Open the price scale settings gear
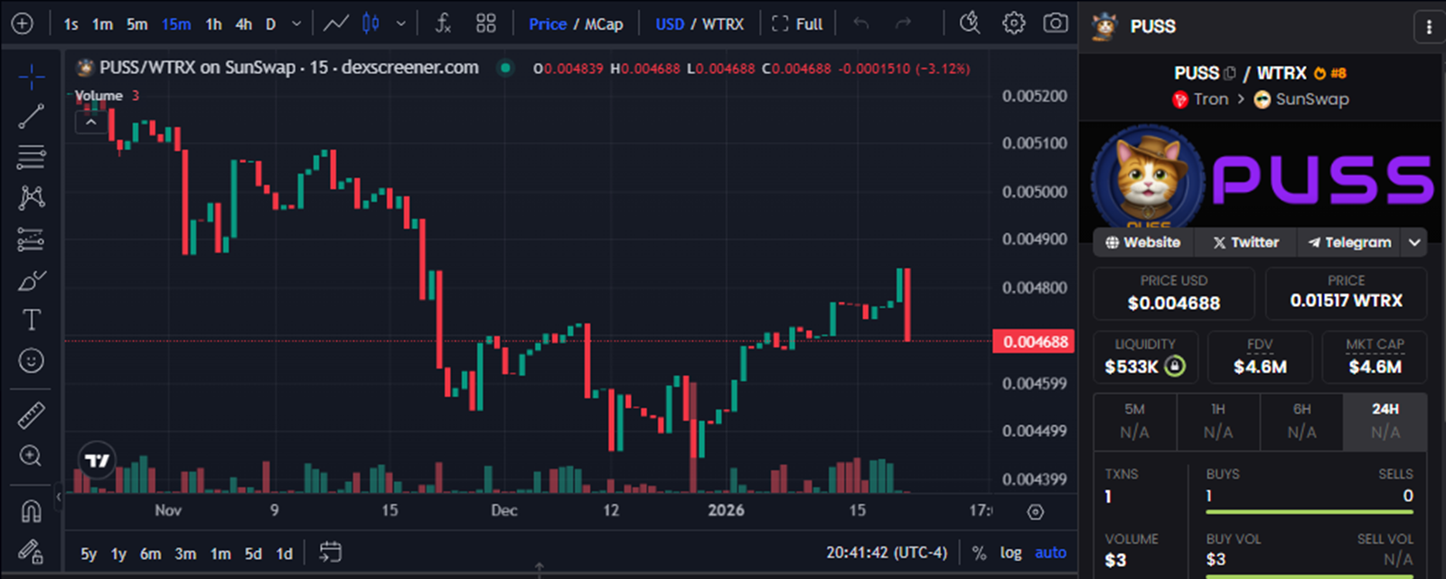 (1036, 512)
